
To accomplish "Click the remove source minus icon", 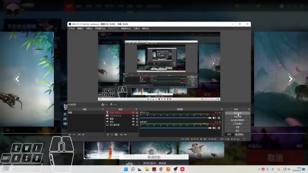I will click(x=112, y=135).
